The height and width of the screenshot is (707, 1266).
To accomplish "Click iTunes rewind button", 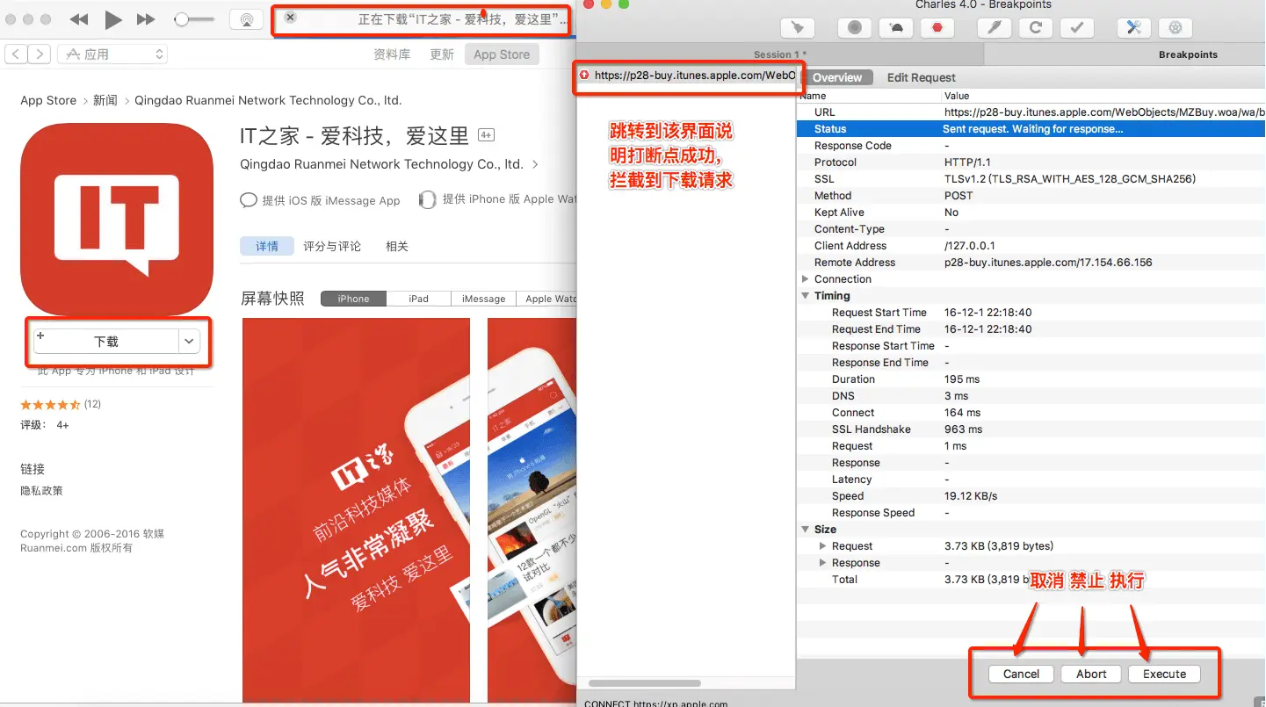I will (78, 19).
